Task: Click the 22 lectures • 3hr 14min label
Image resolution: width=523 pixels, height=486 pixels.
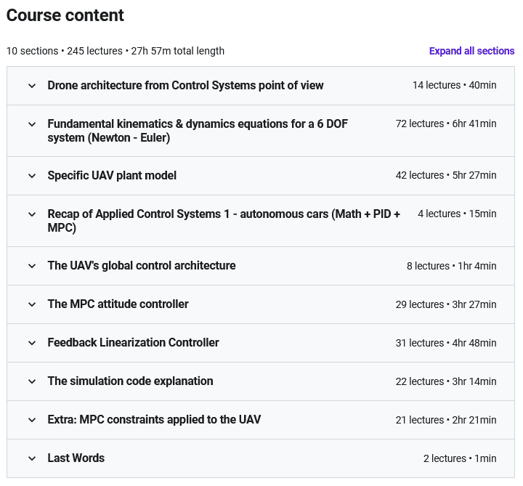Action: [446, 381]
